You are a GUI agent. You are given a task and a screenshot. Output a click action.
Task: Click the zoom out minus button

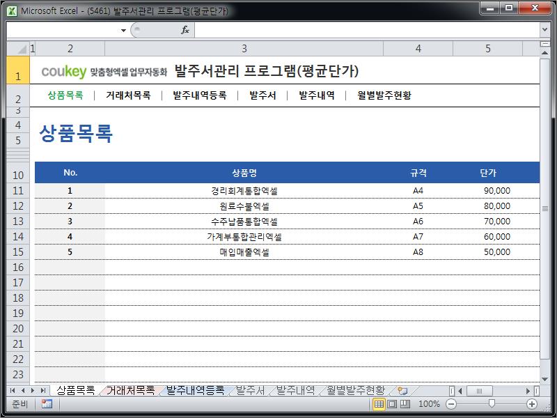pos(451,404)
